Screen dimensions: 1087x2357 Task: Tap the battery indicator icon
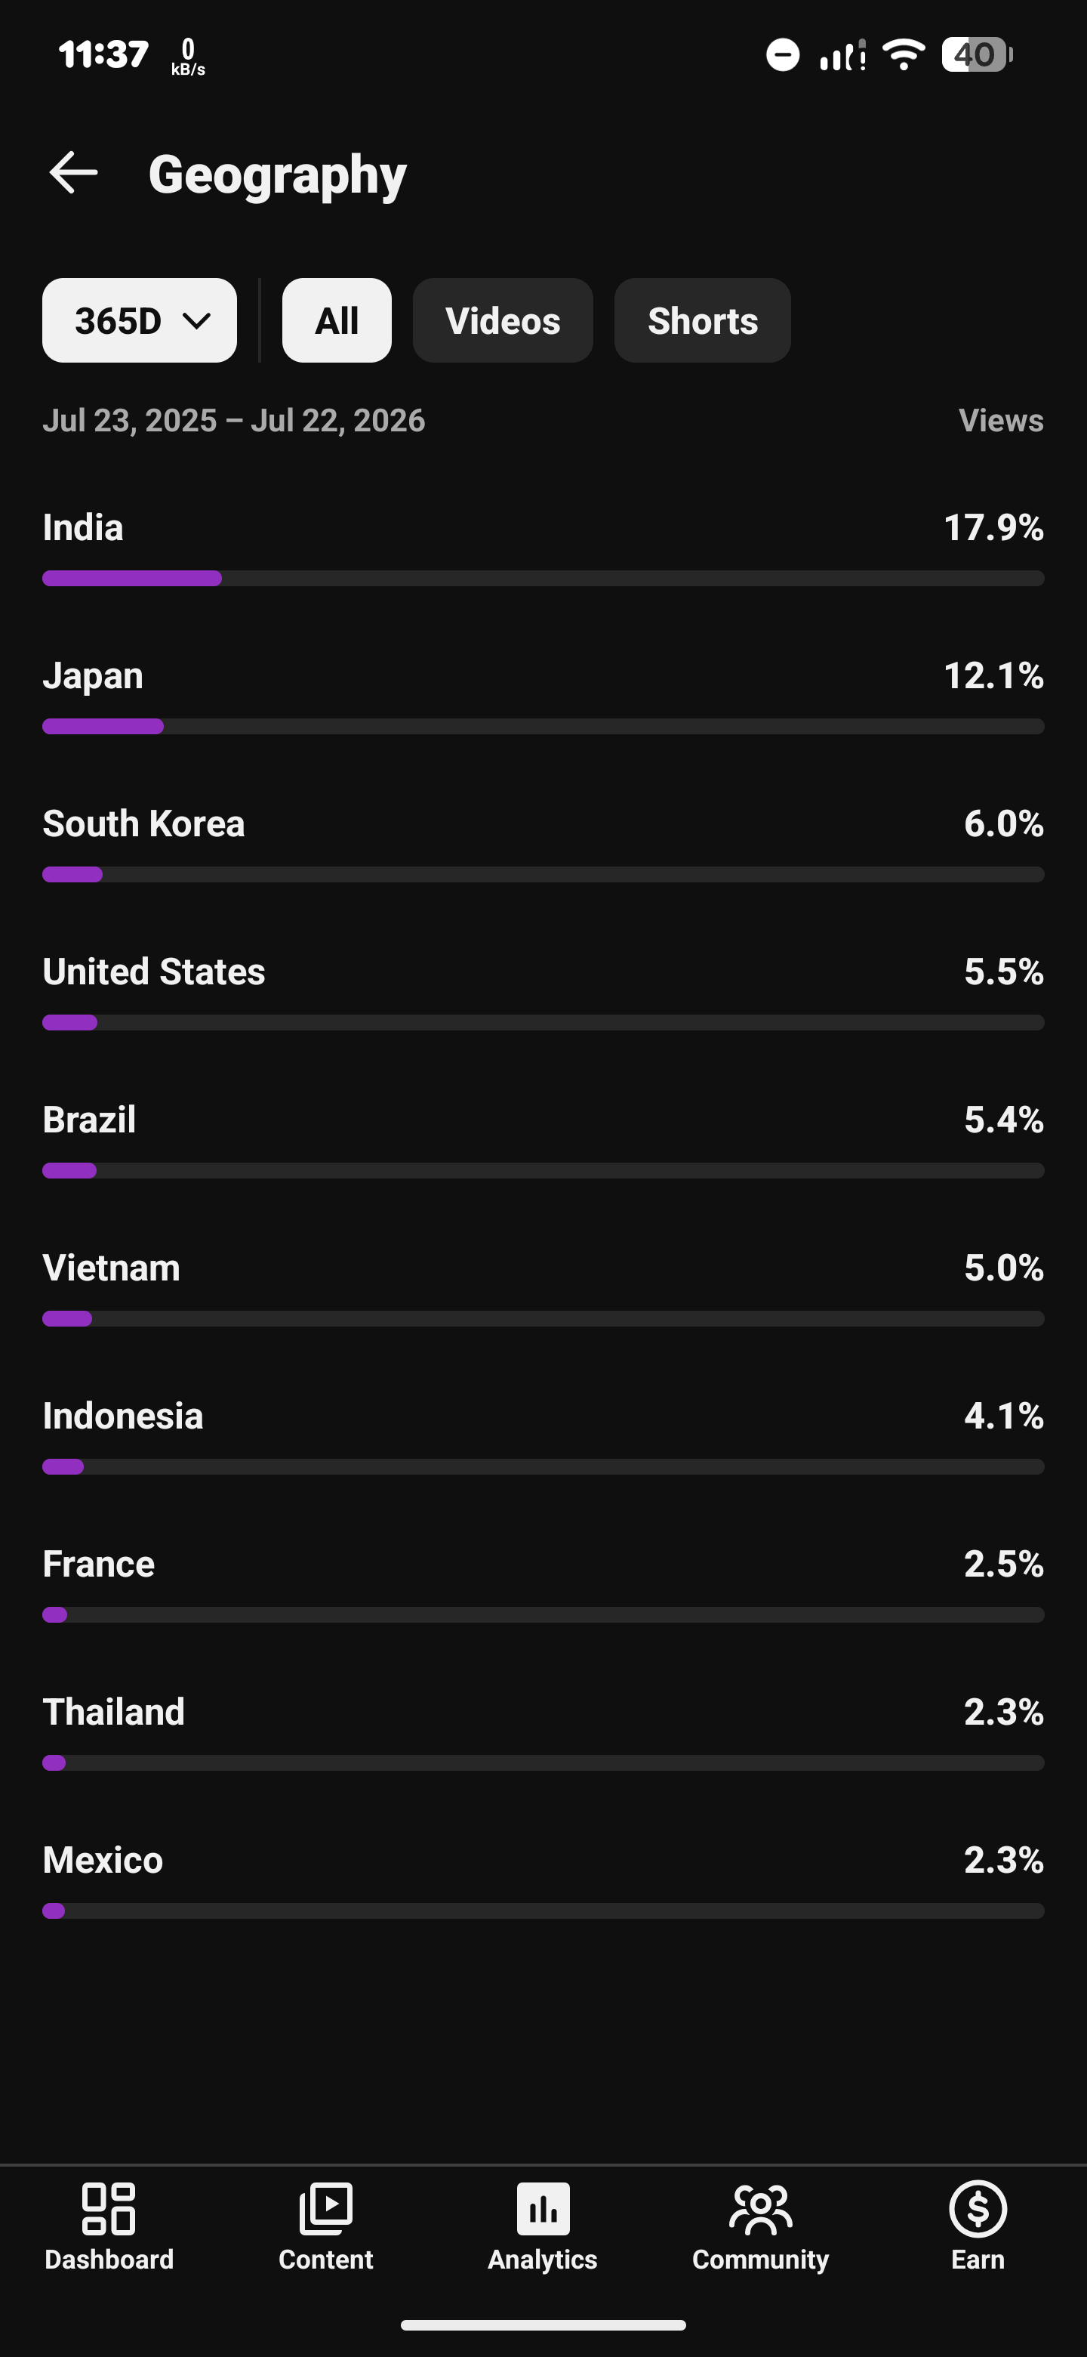[x=976, y=55]
